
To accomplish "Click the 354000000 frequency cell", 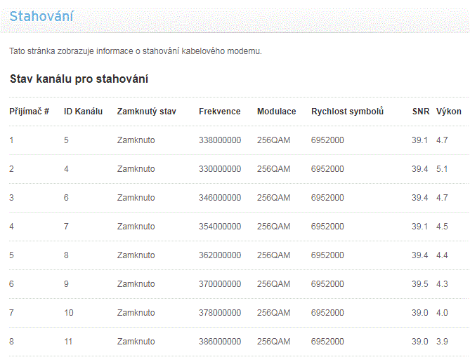I will [x=220, y=227].
